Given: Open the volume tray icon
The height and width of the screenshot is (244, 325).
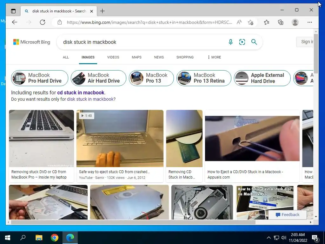Looking at the screenshot, I should [x=284, y=238].
